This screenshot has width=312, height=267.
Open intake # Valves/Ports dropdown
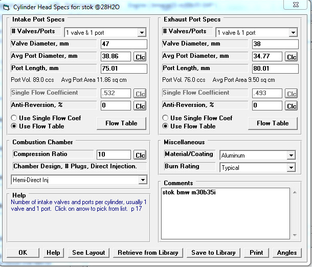tap(105, 32)
